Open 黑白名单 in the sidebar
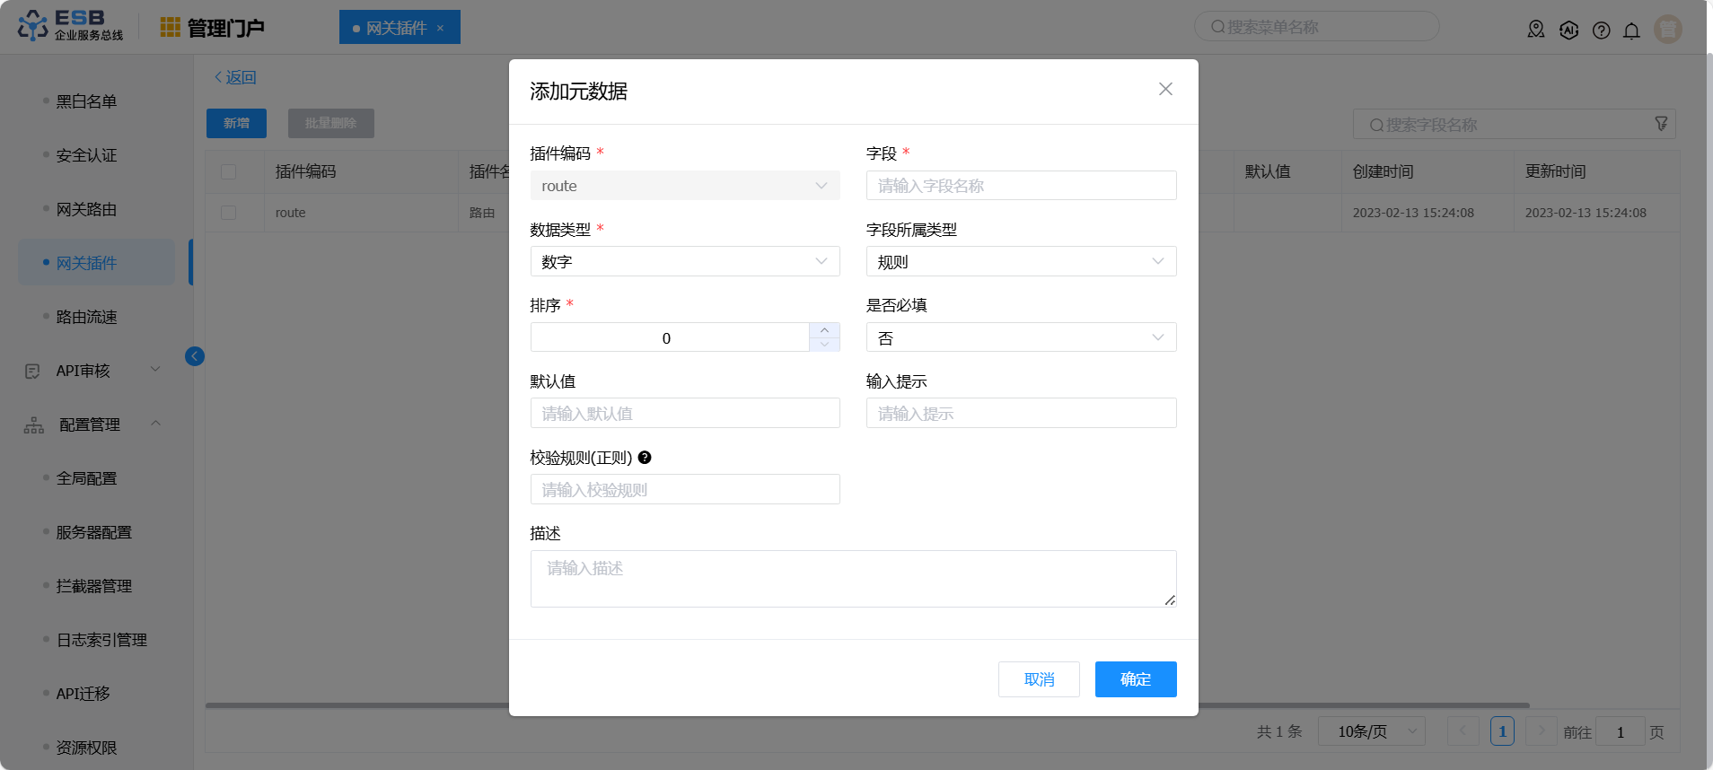1713x770 pixels. click(x=86, y=101)
